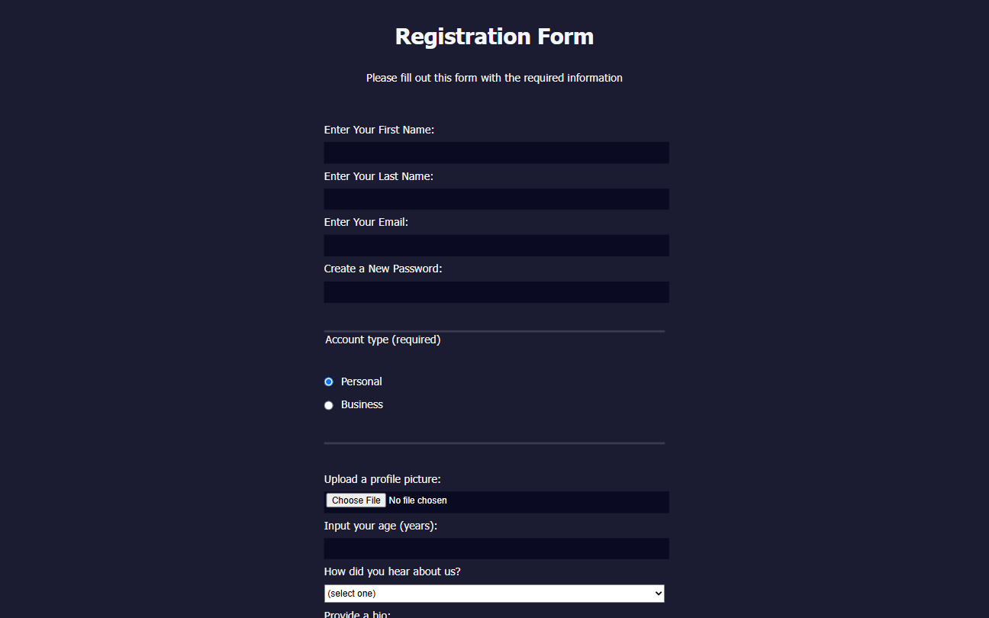The height and width of the screenshot is (618, 989).
Task: Click the New Password input field
Action: point(496,292)
